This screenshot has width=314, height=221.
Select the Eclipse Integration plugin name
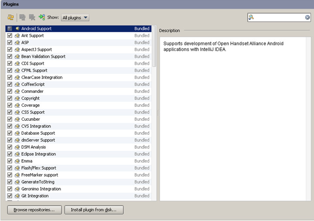38,154
